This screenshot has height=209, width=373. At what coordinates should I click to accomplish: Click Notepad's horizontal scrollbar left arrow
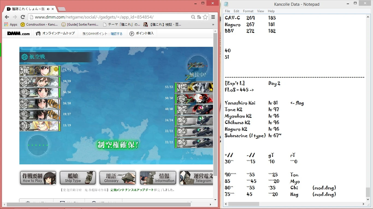point(226,204)
